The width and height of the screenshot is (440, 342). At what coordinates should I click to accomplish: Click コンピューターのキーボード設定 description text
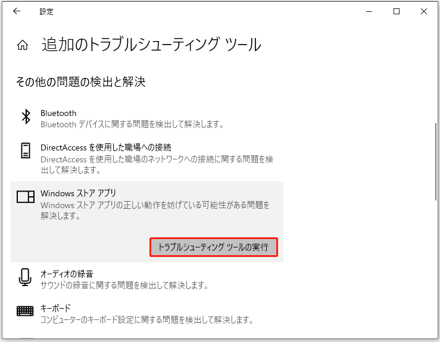[146, 319]
